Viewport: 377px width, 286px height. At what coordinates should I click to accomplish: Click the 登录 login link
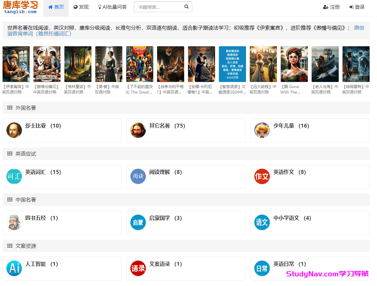coord(357,7)
